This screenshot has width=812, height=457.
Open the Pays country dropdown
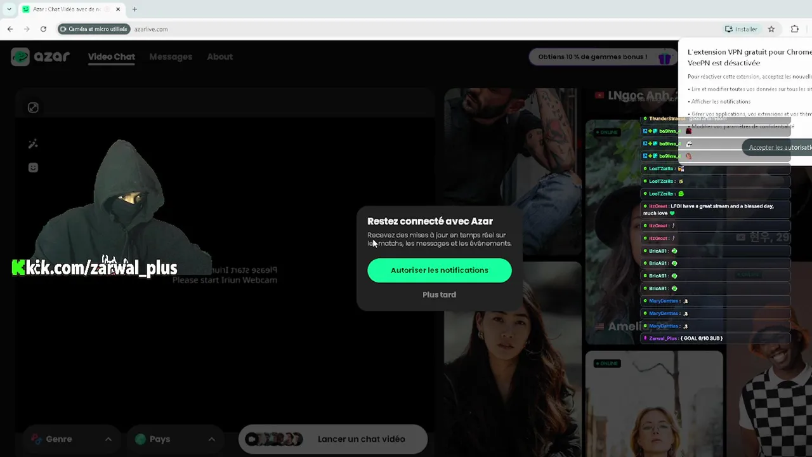point(175,439)
